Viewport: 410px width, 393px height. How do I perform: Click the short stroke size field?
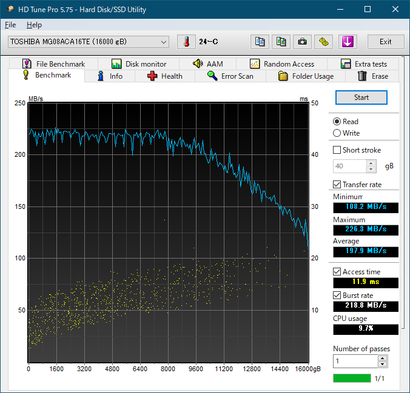point(349,167)
